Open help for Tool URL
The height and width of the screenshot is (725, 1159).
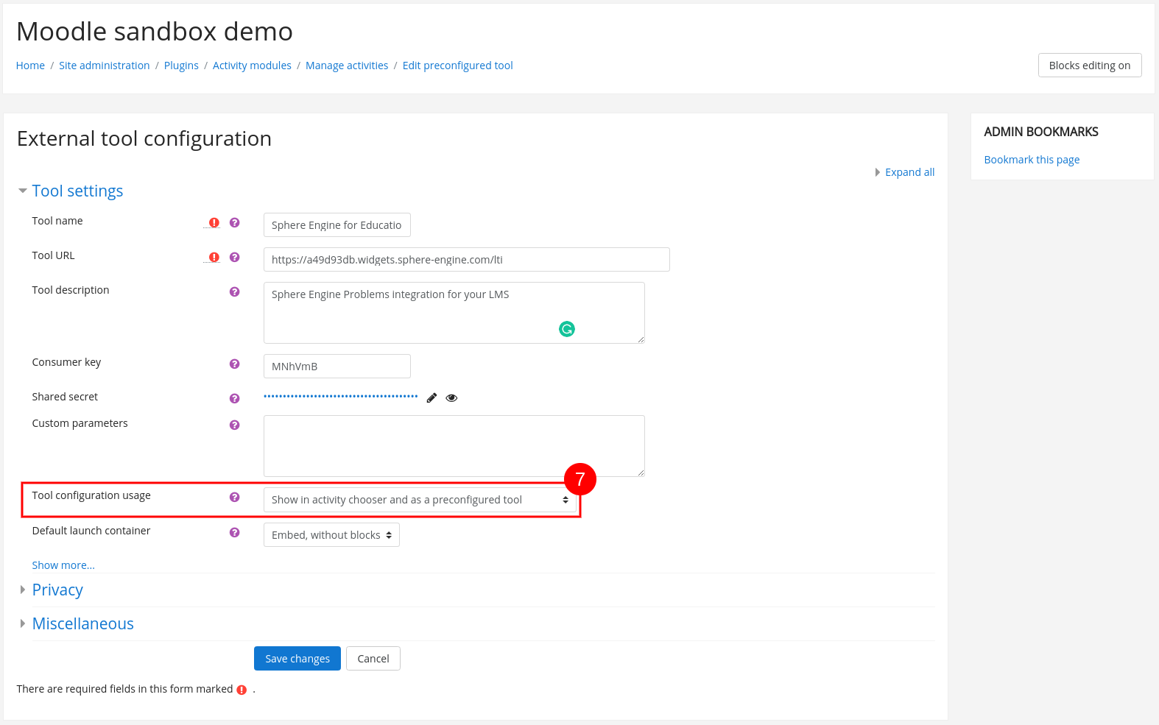pyautogui.click(x=234, y=257)
